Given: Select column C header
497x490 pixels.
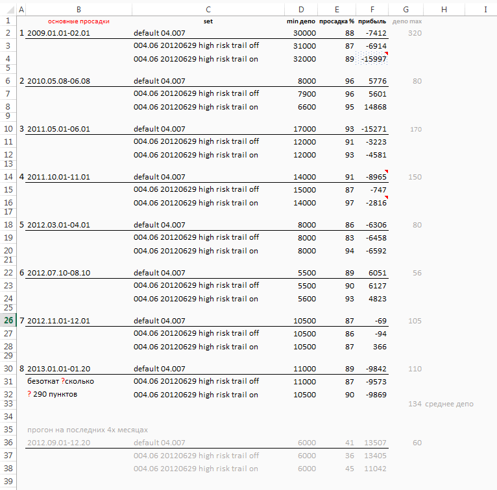Looking at the screenshot, I should tap(208, 10).
